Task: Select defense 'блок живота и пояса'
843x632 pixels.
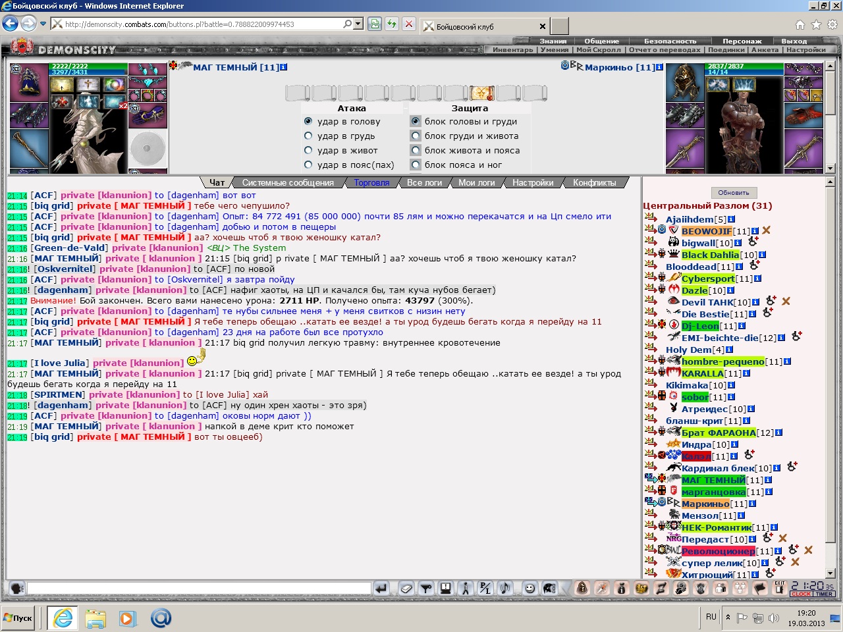Action: click(x=416, y=150)
